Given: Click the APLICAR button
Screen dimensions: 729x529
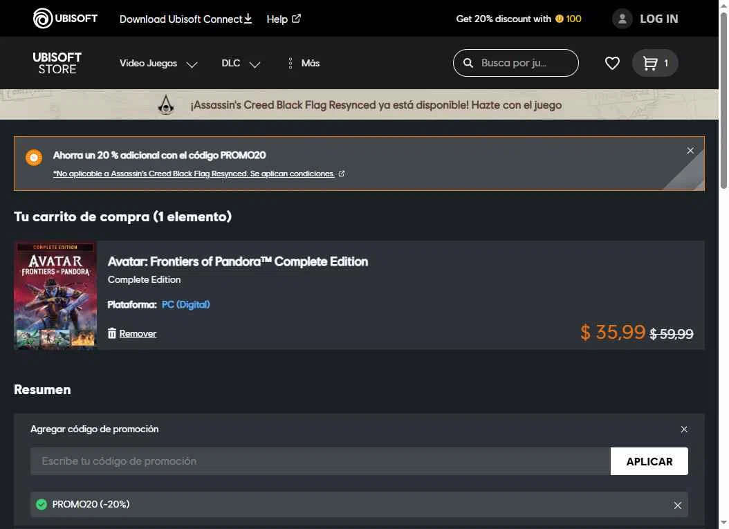Looking at the screenshot, I should pyautogui.click(x=649, y=461).
